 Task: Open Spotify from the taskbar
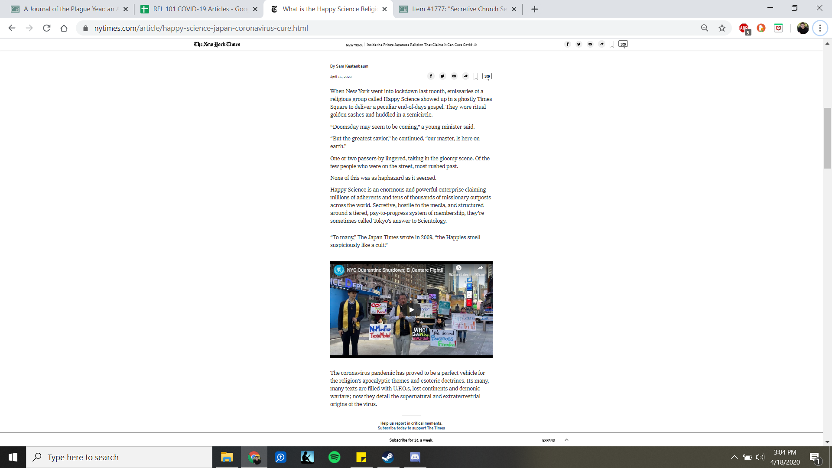(335, 457)
